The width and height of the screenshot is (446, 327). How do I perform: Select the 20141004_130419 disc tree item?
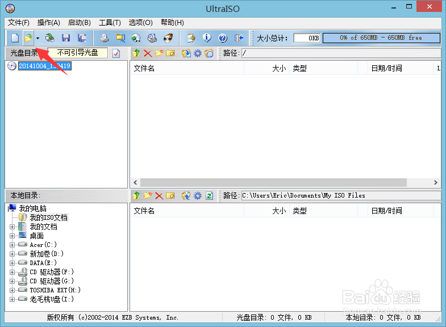pos(45,66)
